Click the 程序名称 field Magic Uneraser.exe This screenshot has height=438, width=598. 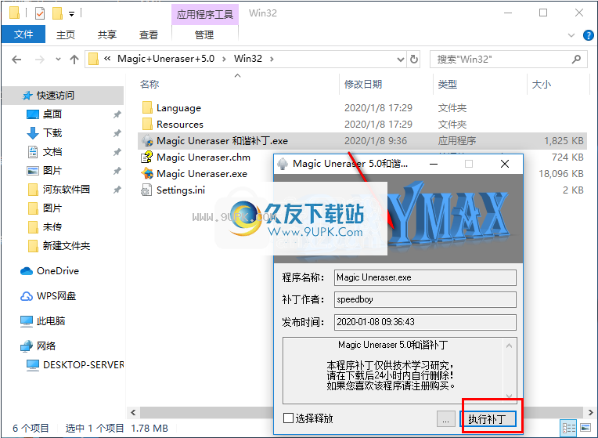(425, 277)
